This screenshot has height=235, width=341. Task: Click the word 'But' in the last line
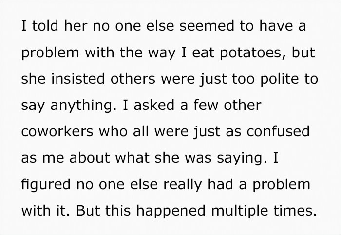pos(88,211)
